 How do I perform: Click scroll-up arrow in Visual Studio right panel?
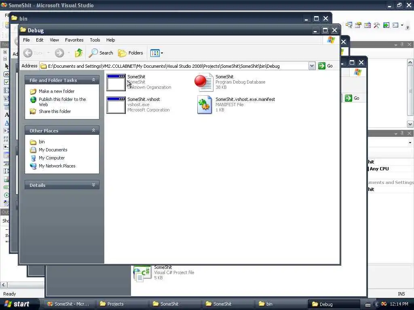tap(410, 63)
